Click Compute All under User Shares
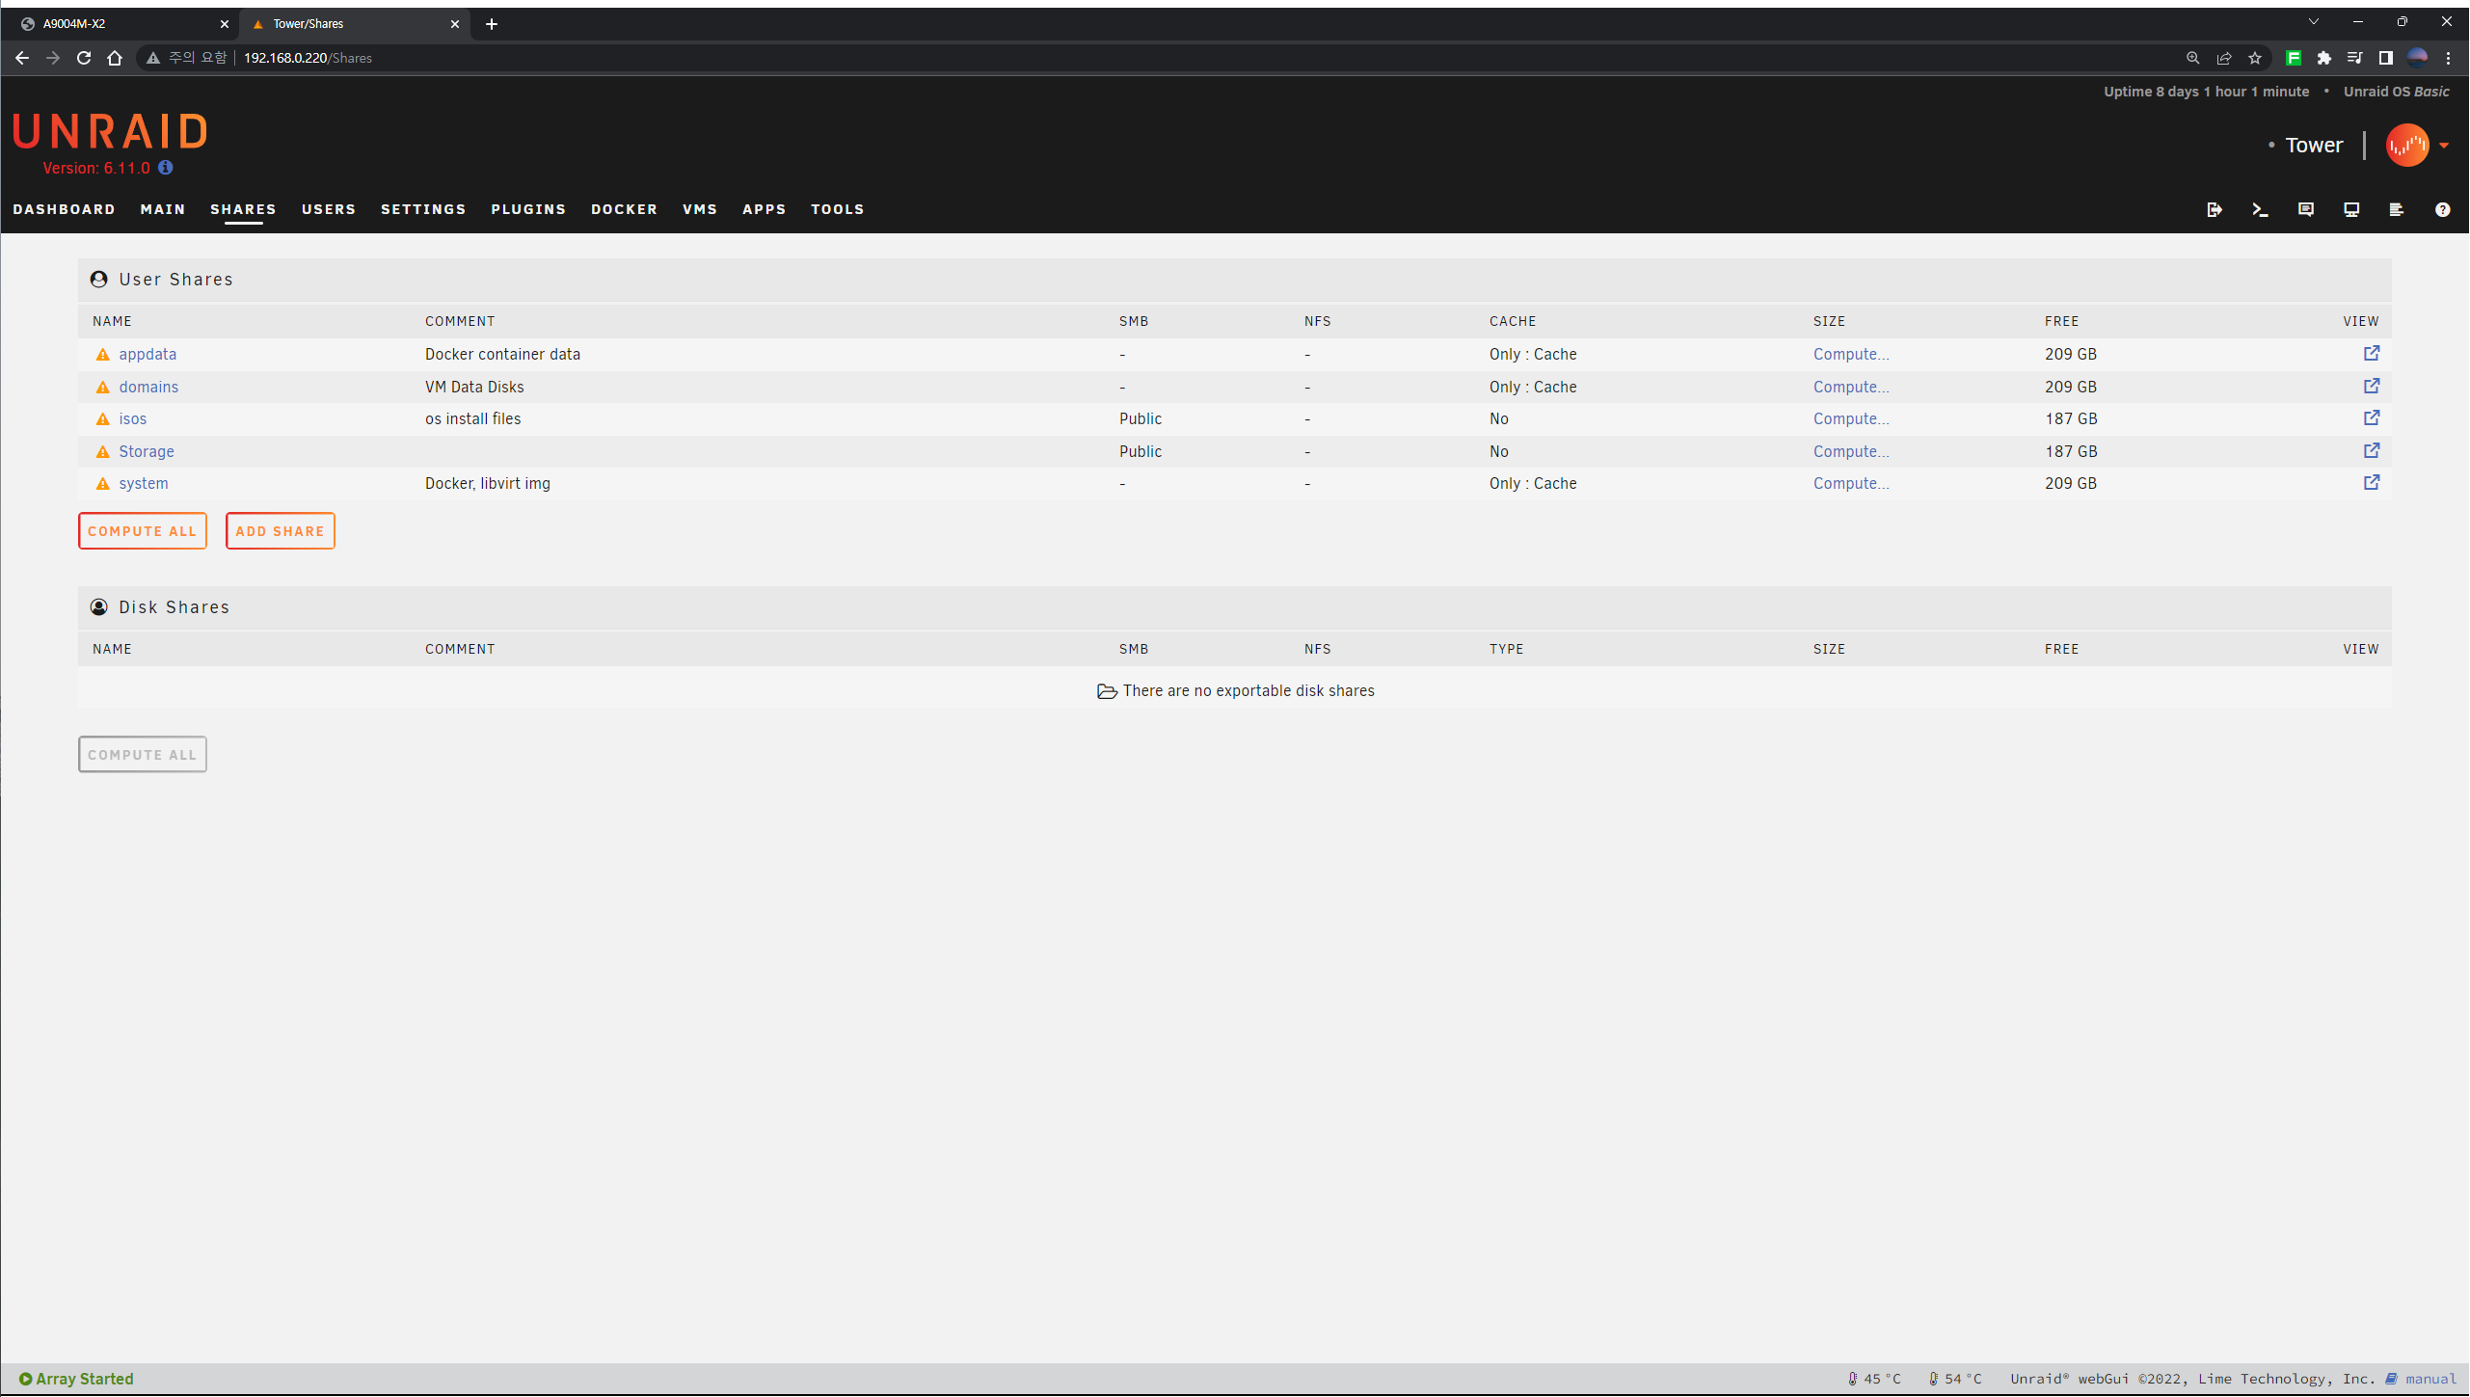This screenshot has width=2470, height=1397. pyautogui.click(x=142, y=531)
